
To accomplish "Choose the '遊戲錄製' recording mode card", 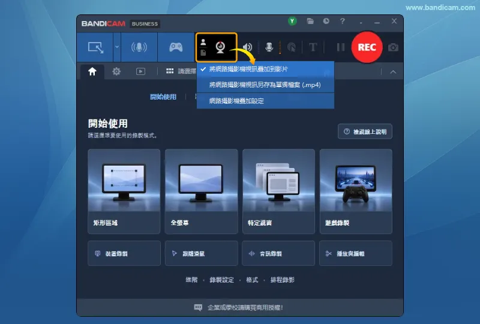I will point(356,191).
